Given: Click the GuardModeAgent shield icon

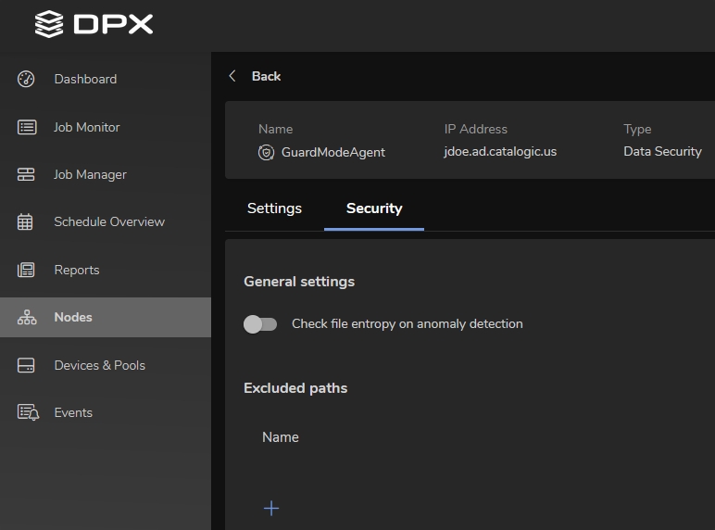Looking at the screenshot, I should click(x=266, y=152).
